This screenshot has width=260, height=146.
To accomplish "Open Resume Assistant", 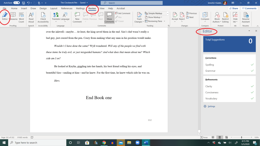I will (x=246, y=17).
